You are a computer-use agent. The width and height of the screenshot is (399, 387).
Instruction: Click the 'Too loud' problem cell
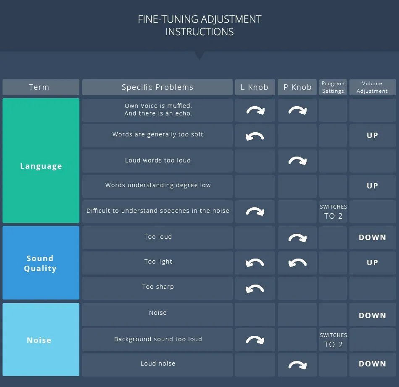pyautogui.click(x=157, y=238)
